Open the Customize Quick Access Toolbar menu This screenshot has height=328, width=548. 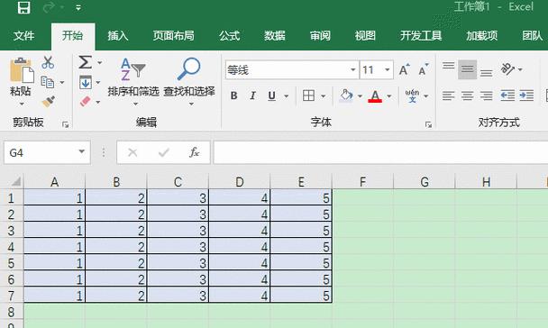(x=78, y=8)
